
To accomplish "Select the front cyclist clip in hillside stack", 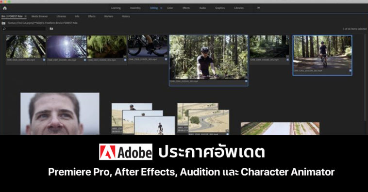I will [x=154, y=126].
